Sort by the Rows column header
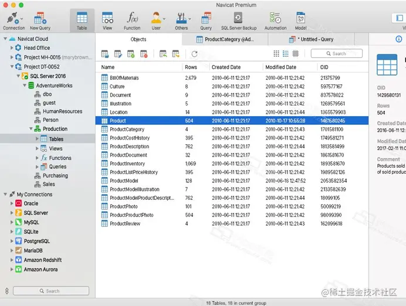This screenshot has width=406, height=306. 196,67
